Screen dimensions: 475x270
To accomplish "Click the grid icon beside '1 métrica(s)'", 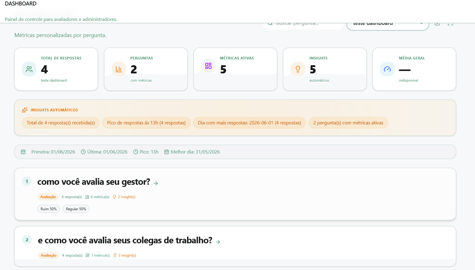I will (x=87, y=255).
